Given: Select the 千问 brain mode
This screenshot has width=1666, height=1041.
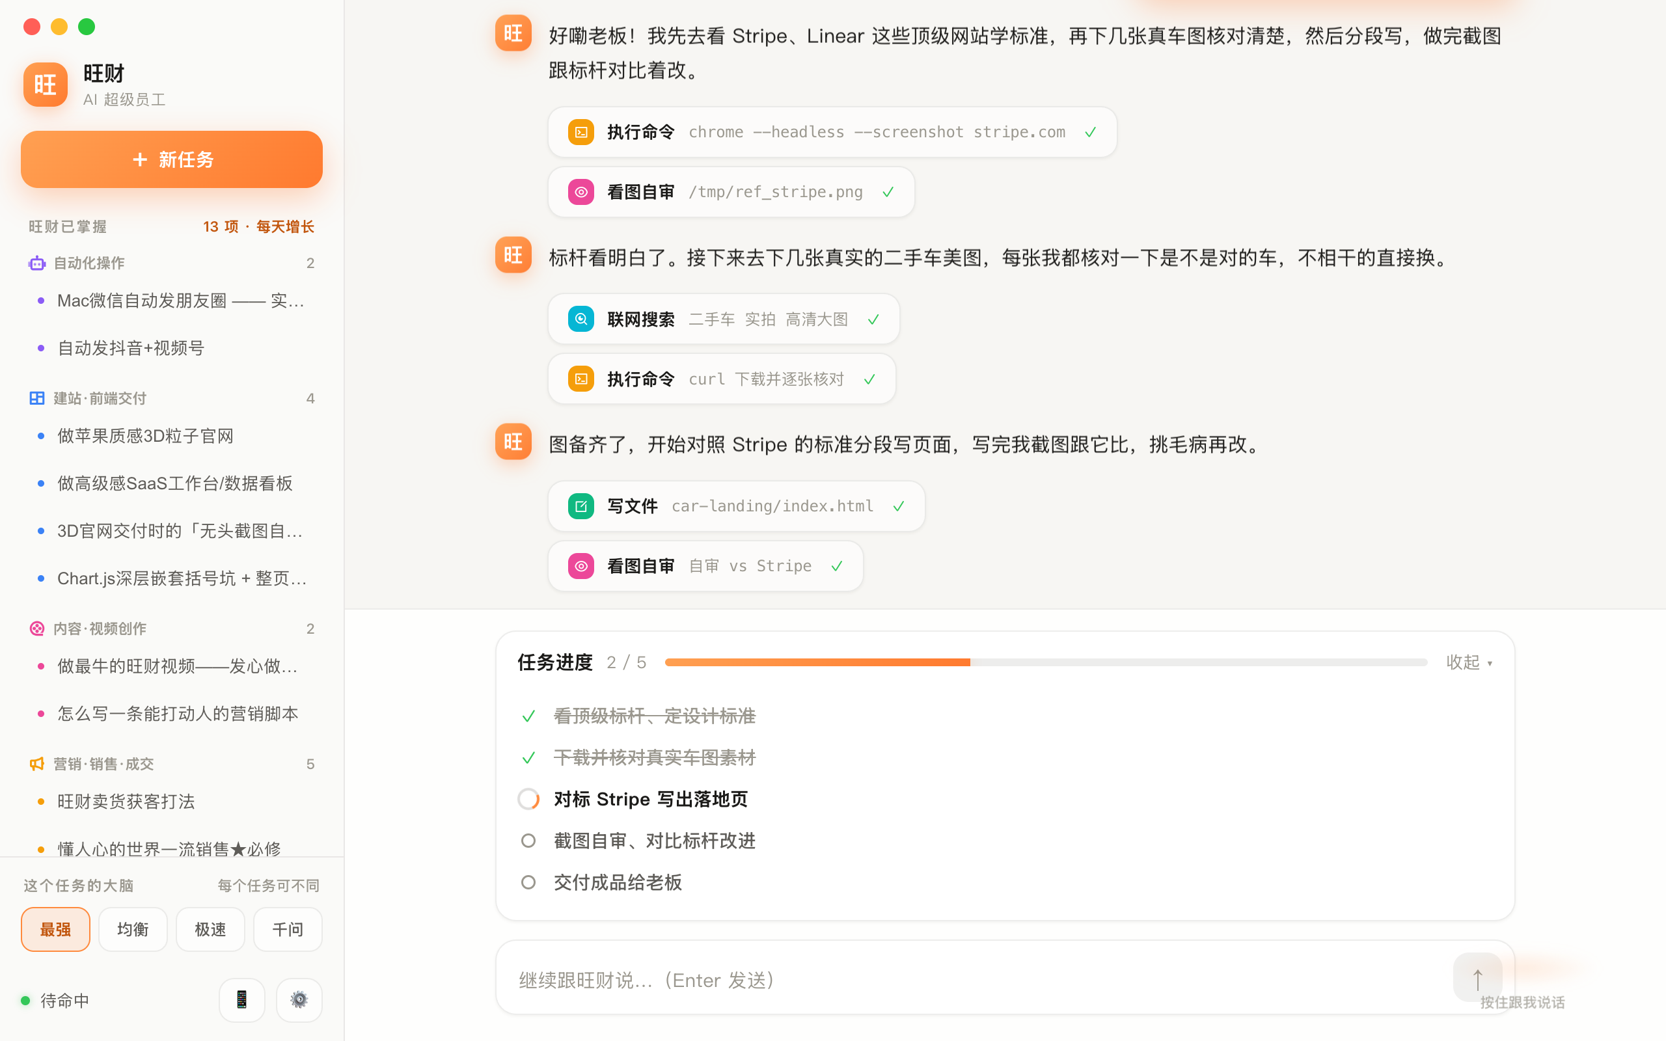Looking at the screenshot, I should click(x=288, y=930).
